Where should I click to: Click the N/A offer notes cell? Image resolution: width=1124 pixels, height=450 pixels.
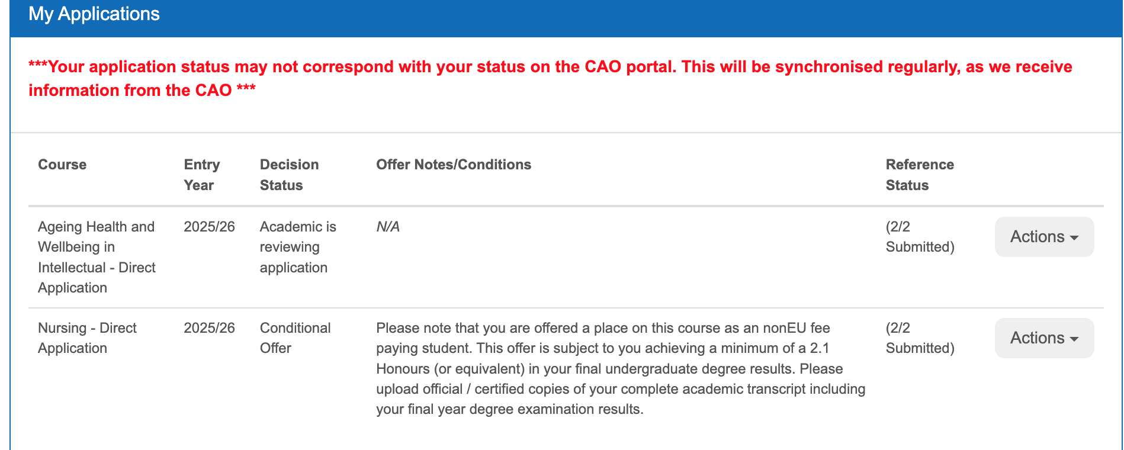tap(388, 227)
